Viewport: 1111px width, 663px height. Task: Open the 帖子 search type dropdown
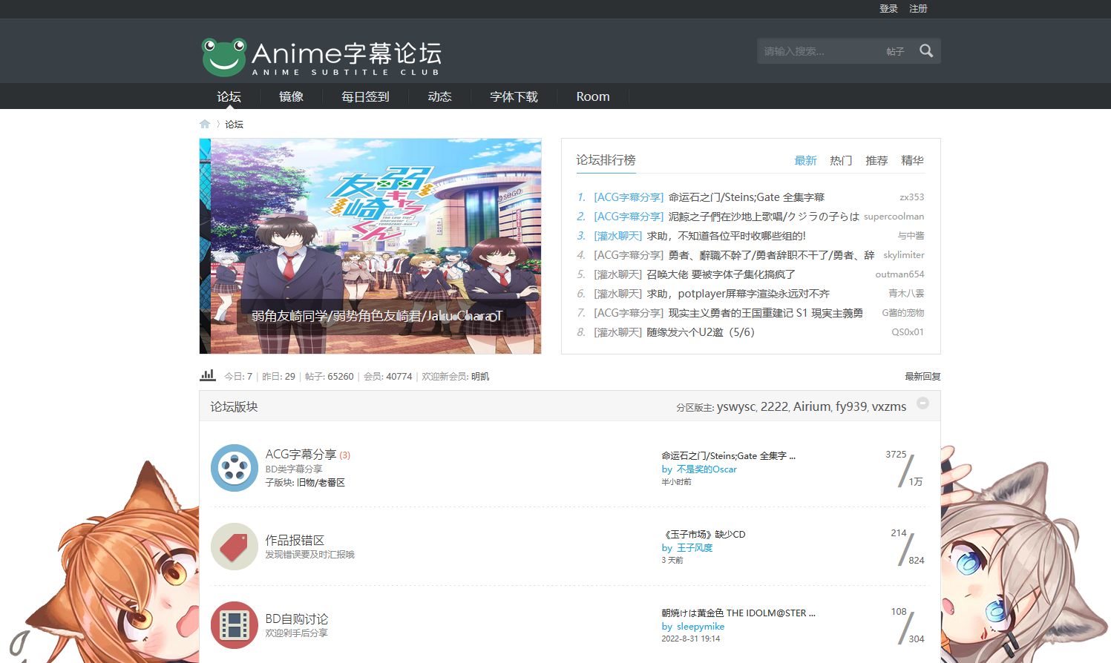(x=895, y=51)
